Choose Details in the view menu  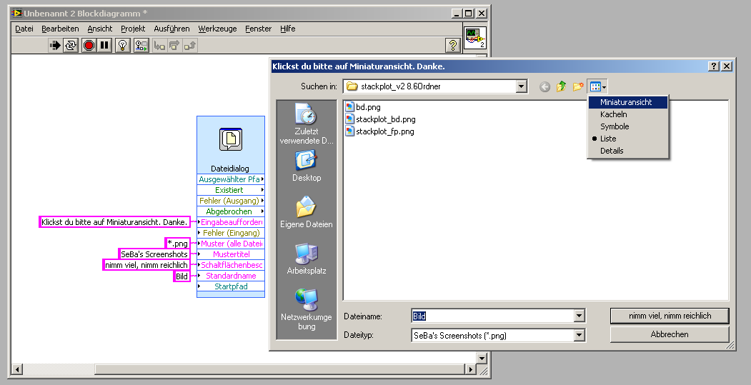627,151
